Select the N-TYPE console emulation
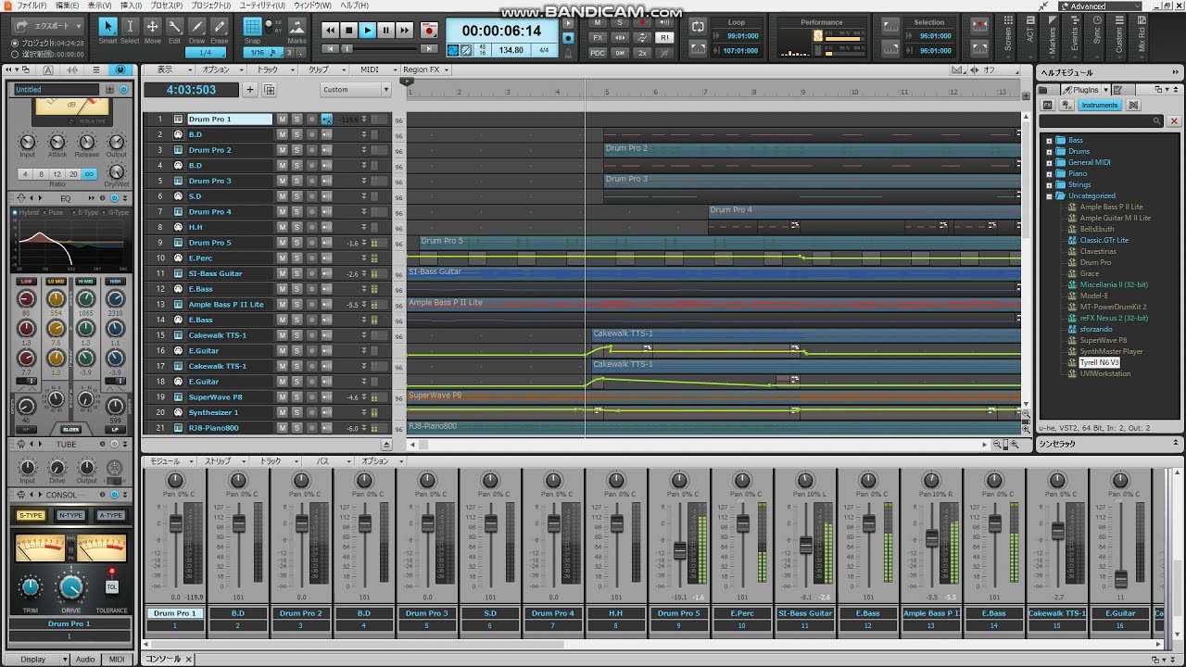The width and height of the screenshot is (1186, 667). 70,515
